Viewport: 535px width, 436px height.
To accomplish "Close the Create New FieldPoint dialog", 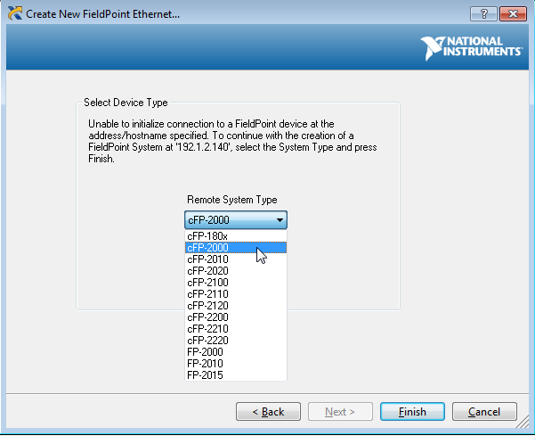I will [x=513, y=14].
